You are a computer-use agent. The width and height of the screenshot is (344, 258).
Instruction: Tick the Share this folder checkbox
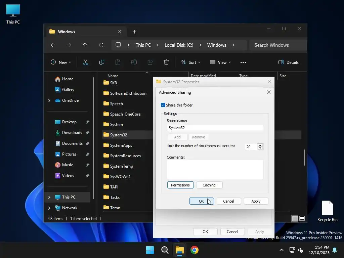(x=163, y=105)
